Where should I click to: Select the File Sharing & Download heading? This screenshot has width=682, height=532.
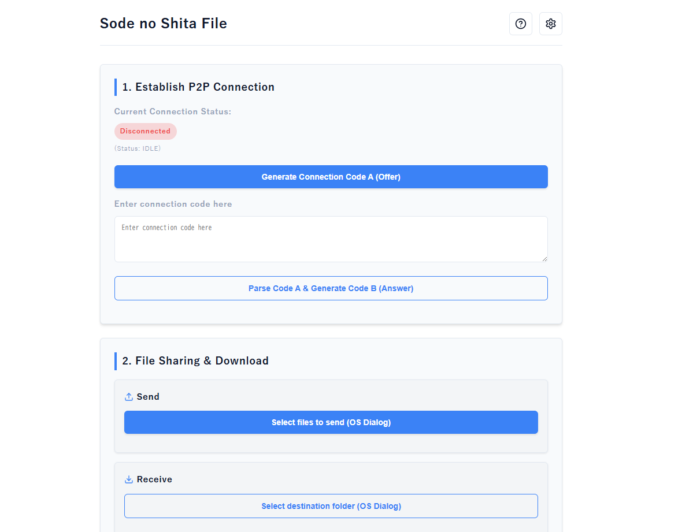[195, 361]
